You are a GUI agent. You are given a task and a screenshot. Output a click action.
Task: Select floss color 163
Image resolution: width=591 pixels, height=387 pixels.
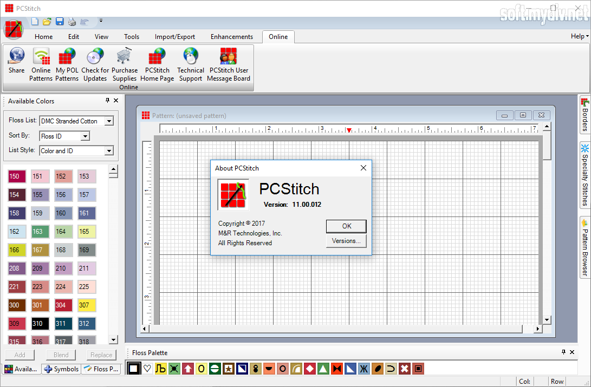(40, 232)
